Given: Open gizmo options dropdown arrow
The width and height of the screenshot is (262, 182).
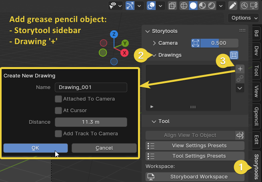Looking at the screenshot, I should click(x=139, y=6).
